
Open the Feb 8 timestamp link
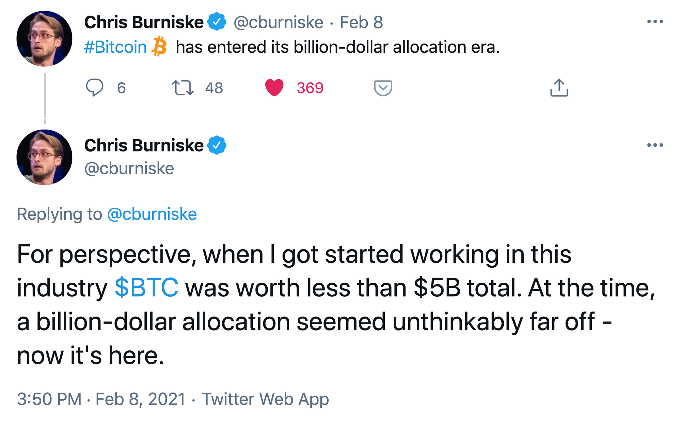pyautogui.click(x=361, y=22)
